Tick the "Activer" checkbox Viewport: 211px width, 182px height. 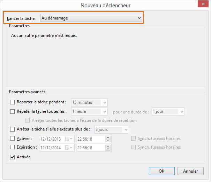(x=12, y=139)
